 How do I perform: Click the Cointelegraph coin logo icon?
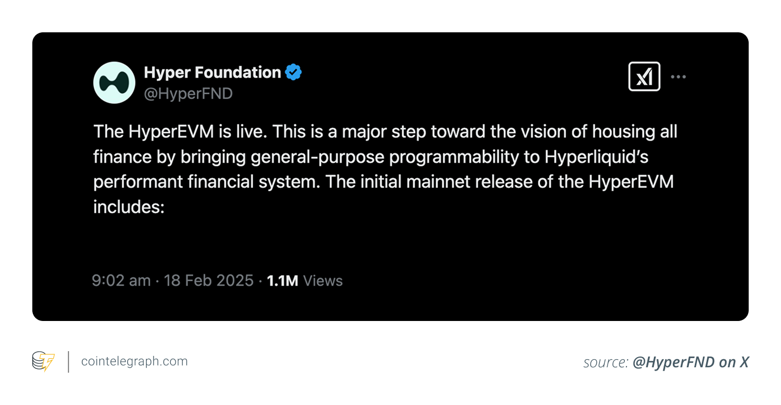44,361
